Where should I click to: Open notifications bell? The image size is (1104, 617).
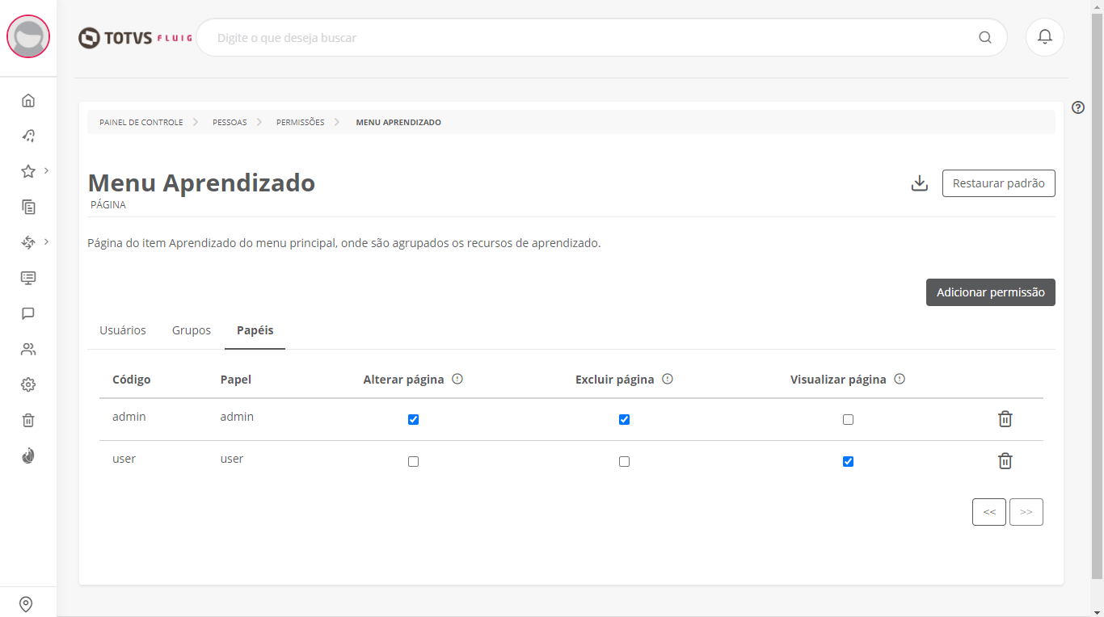(1045, 37)
